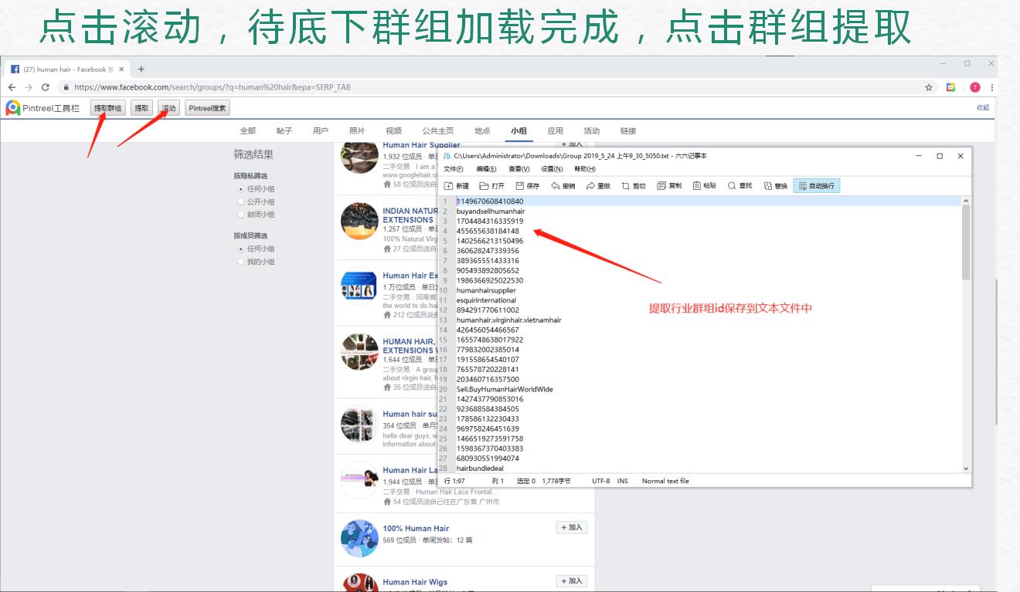Join the 100% Human Hair group
The width and height of the screenshot is (1020, 592).
coord(571,527)
